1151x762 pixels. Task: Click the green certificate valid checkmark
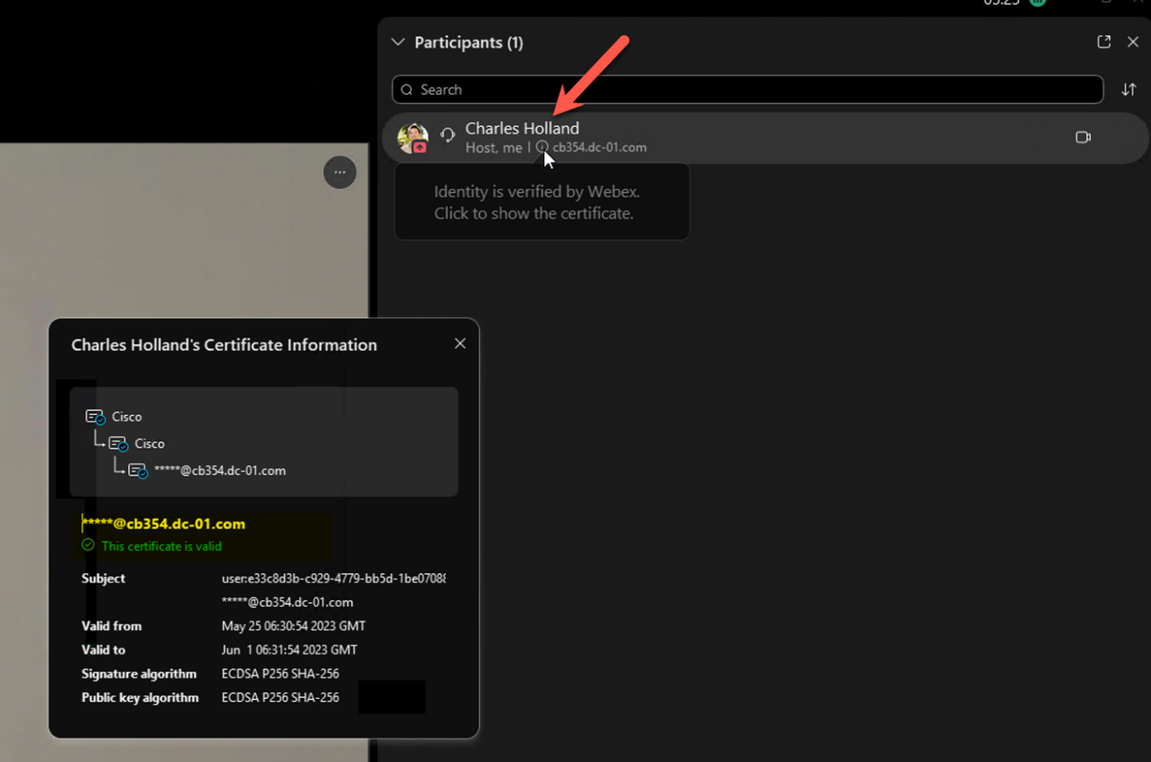[88, 545]
